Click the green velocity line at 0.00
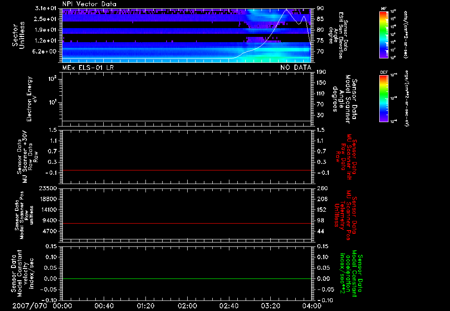Viewport: 450px width, 311px height. point(187,278)
